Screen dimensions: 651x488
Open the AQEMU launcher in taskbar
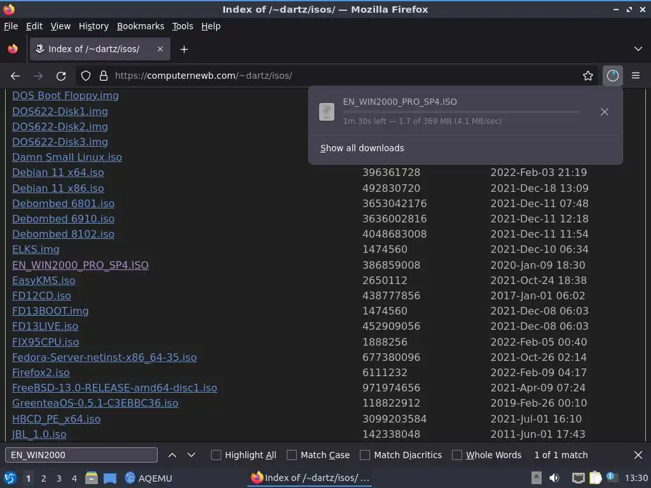pos(148,478)
